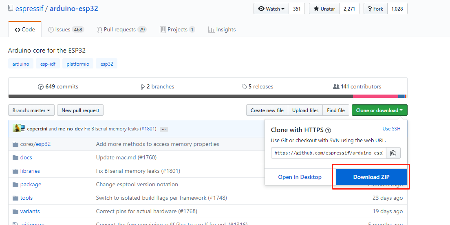Open the espressif owner link
The height and width of the screenshot is (225, 450).
coord(29,9)
